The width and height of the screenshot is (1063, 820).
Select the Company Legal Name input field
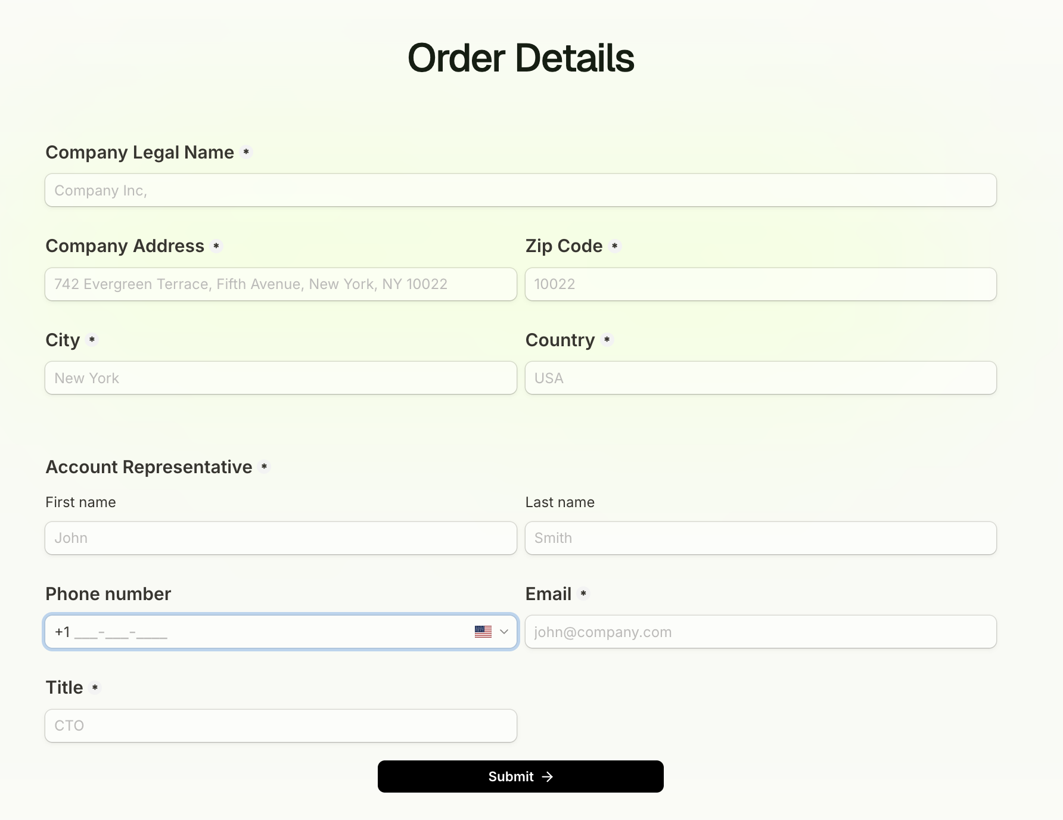pos(520,190)
